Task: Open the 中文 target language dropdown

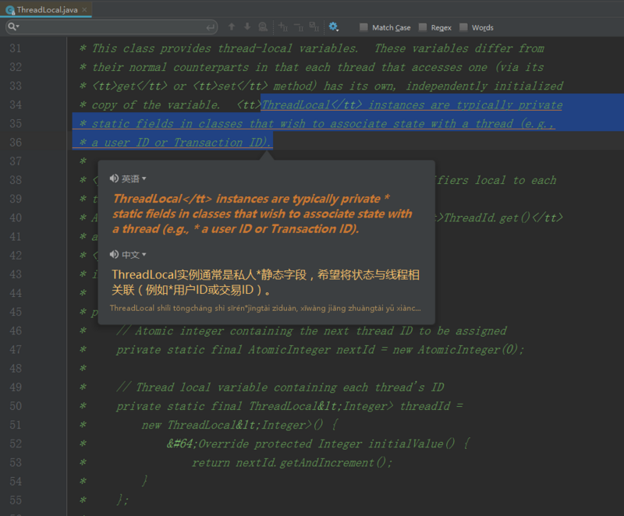Action: click(134, 255)
